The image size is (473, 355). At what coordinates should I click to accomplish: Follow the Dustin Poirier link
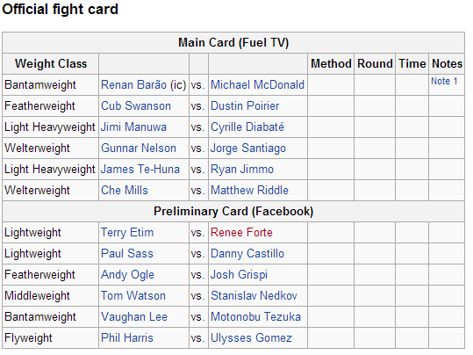click(245, 106)
